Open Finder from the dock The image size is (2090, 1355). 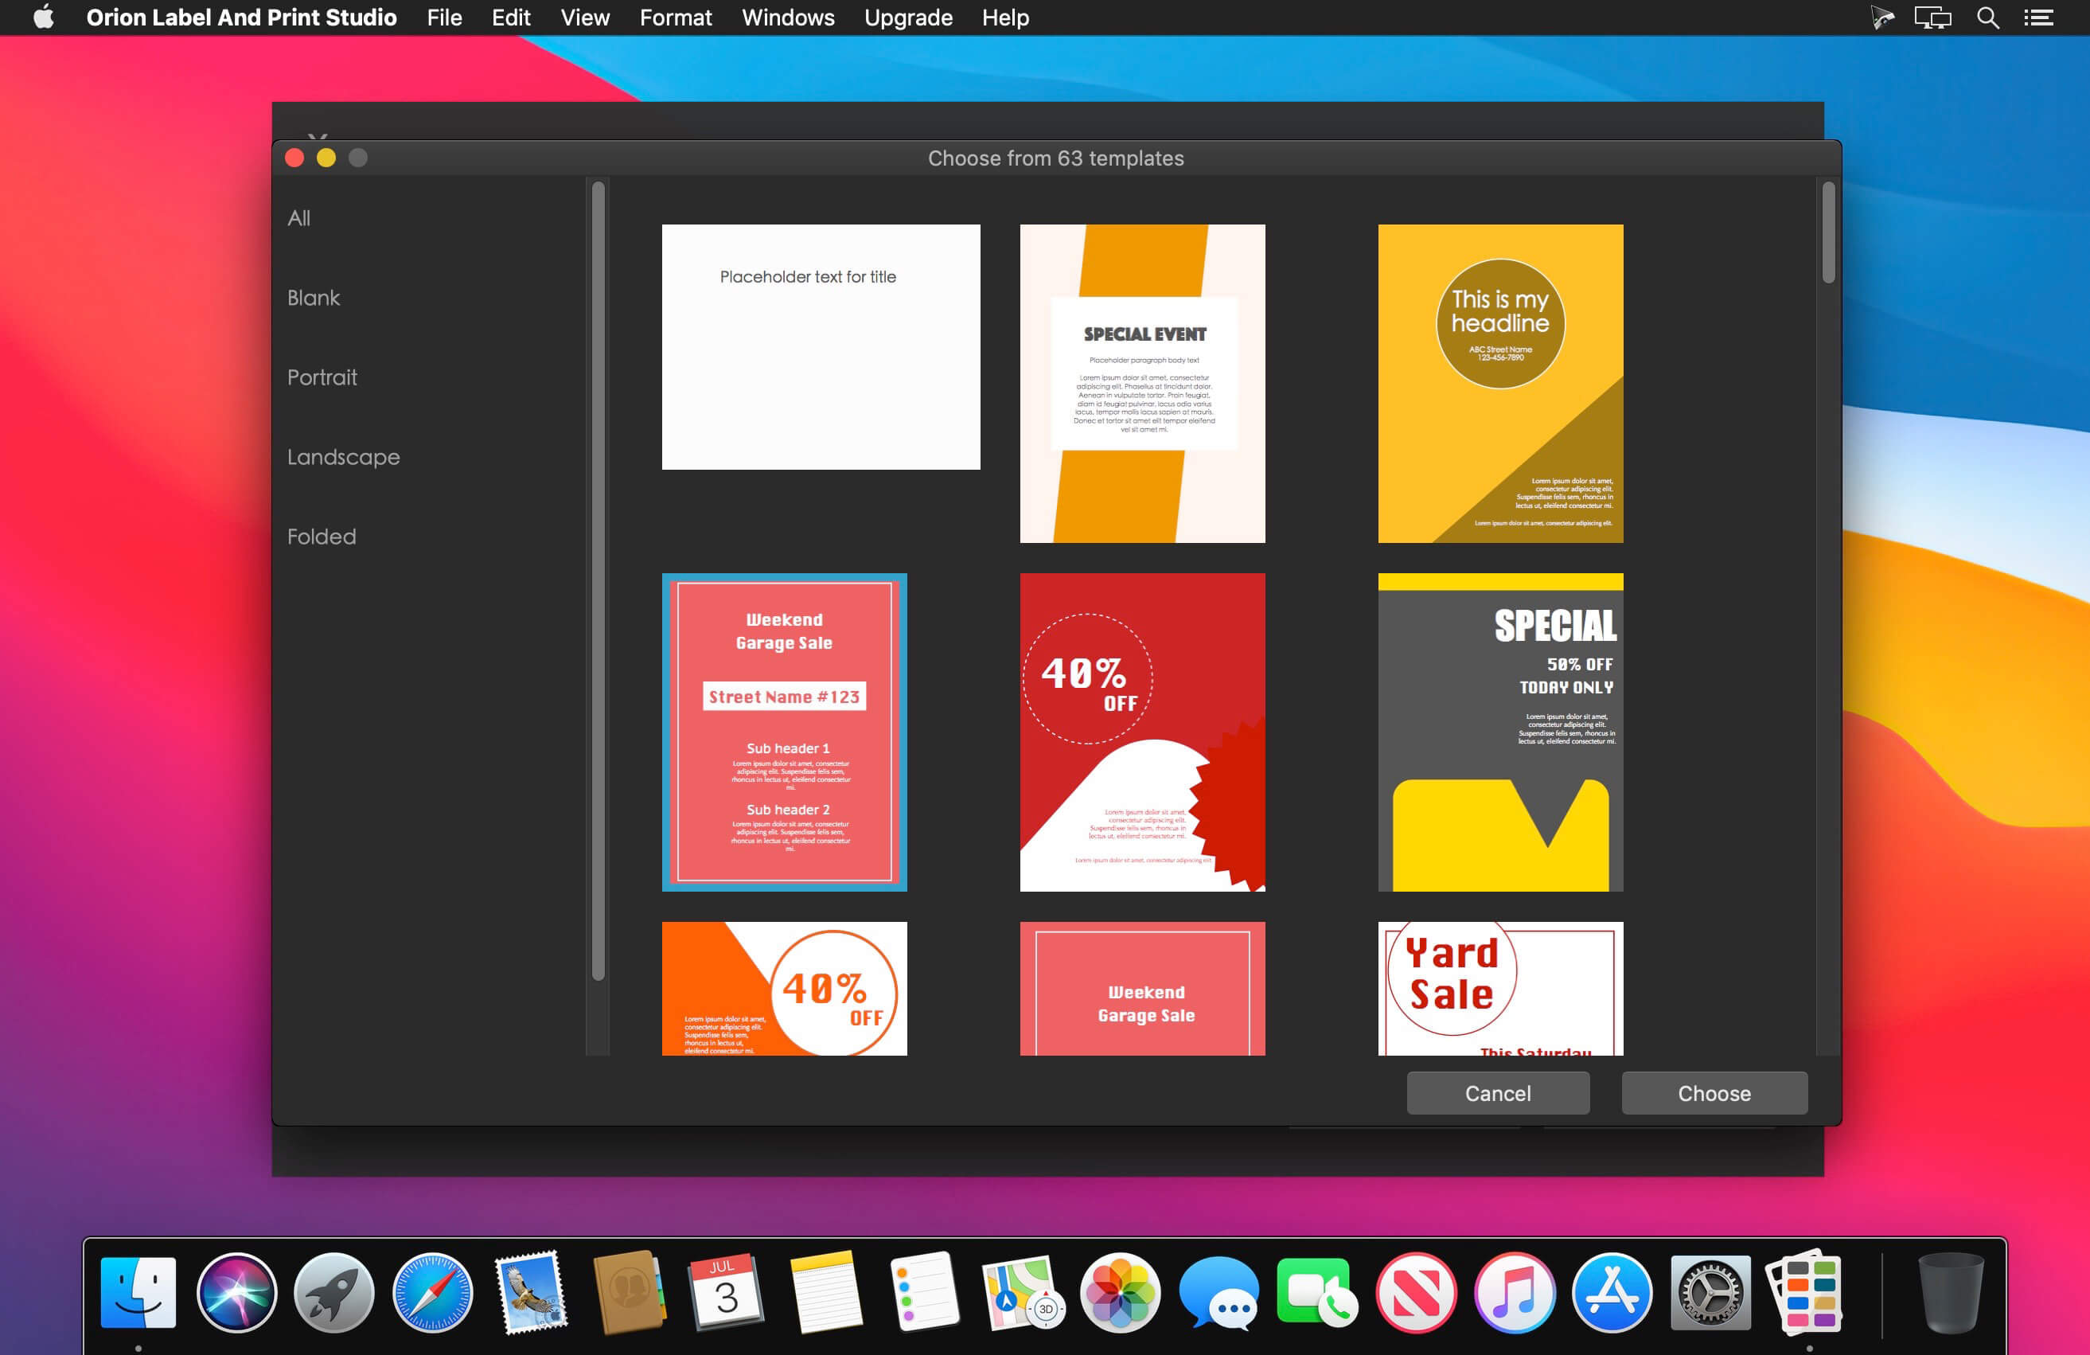[138, 1292]
